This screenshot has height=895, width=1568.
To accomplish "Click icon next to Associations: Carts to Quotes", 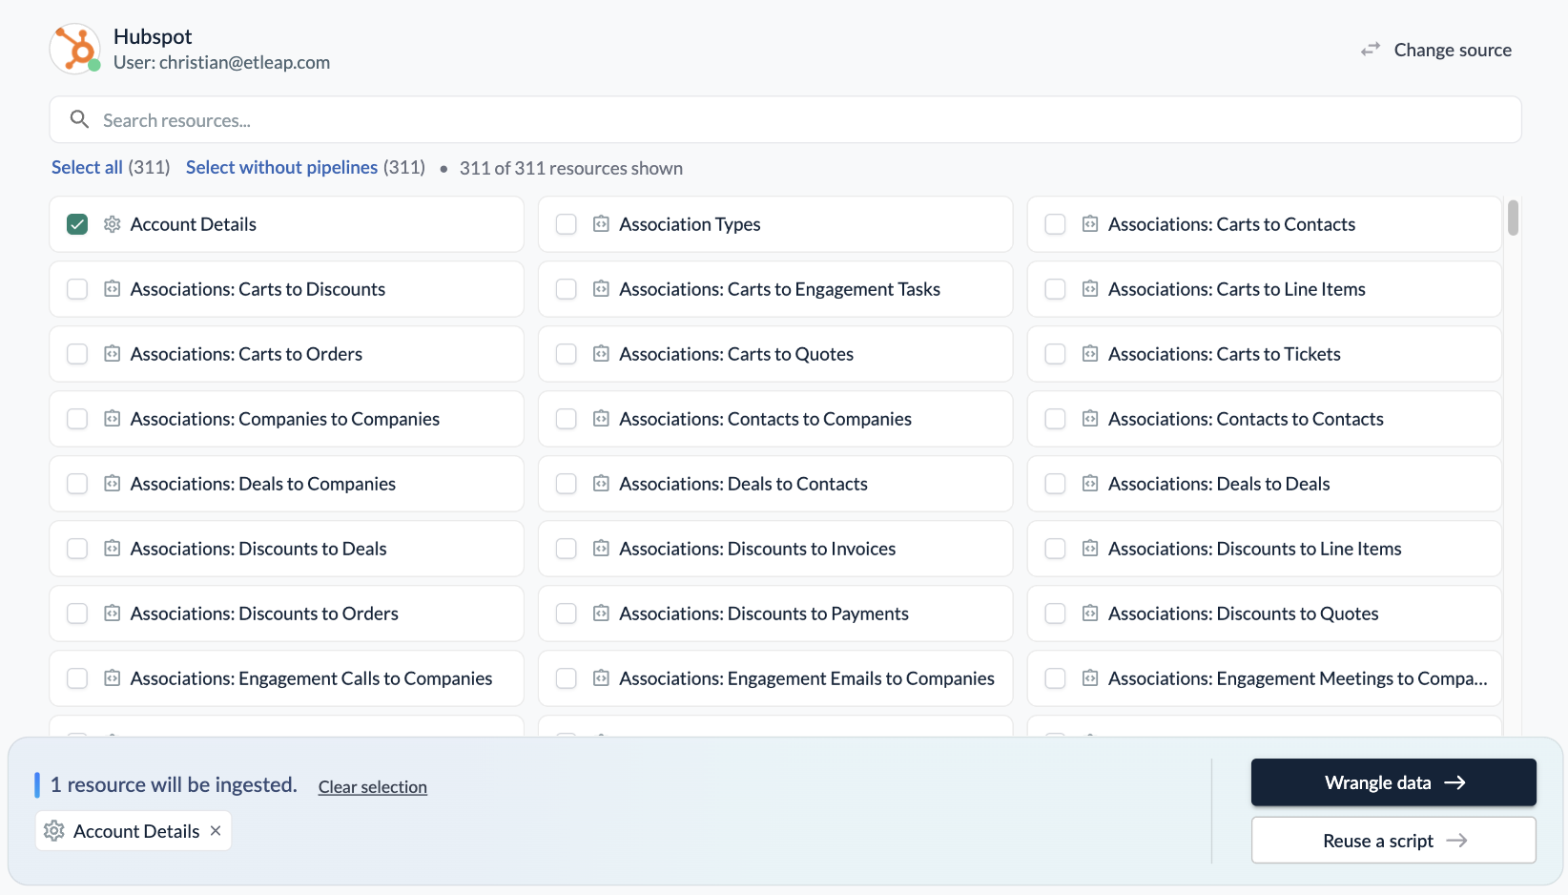I will 601,354.
